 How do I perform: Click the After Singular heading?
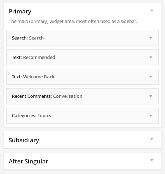point(29,161)
